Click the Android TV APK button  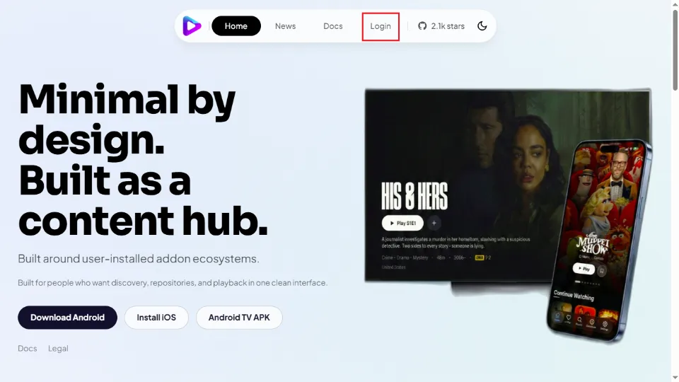239,318
